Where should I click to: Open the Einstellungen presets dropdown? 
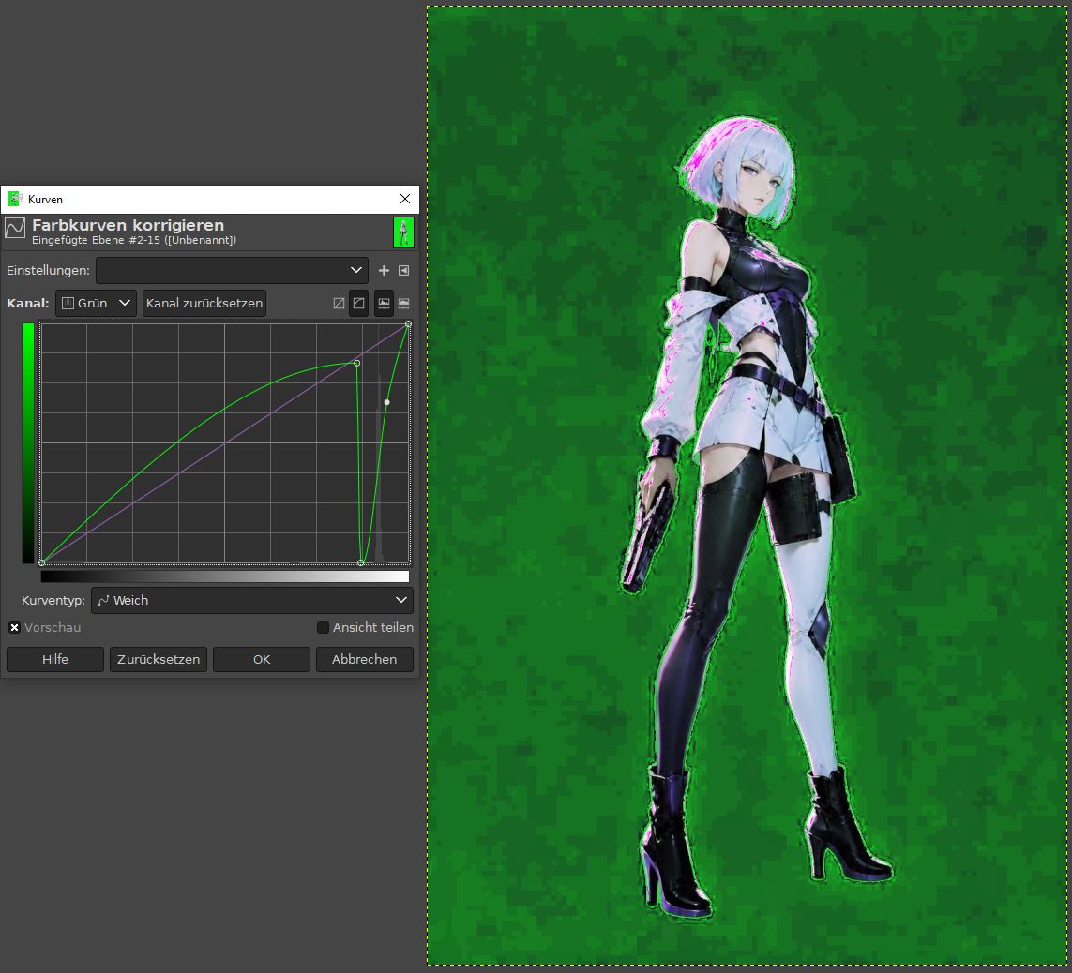click(232, 271)
